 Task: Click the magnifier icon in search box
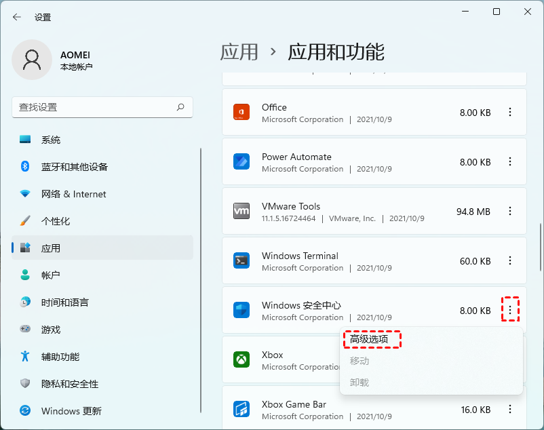(180, 107)
